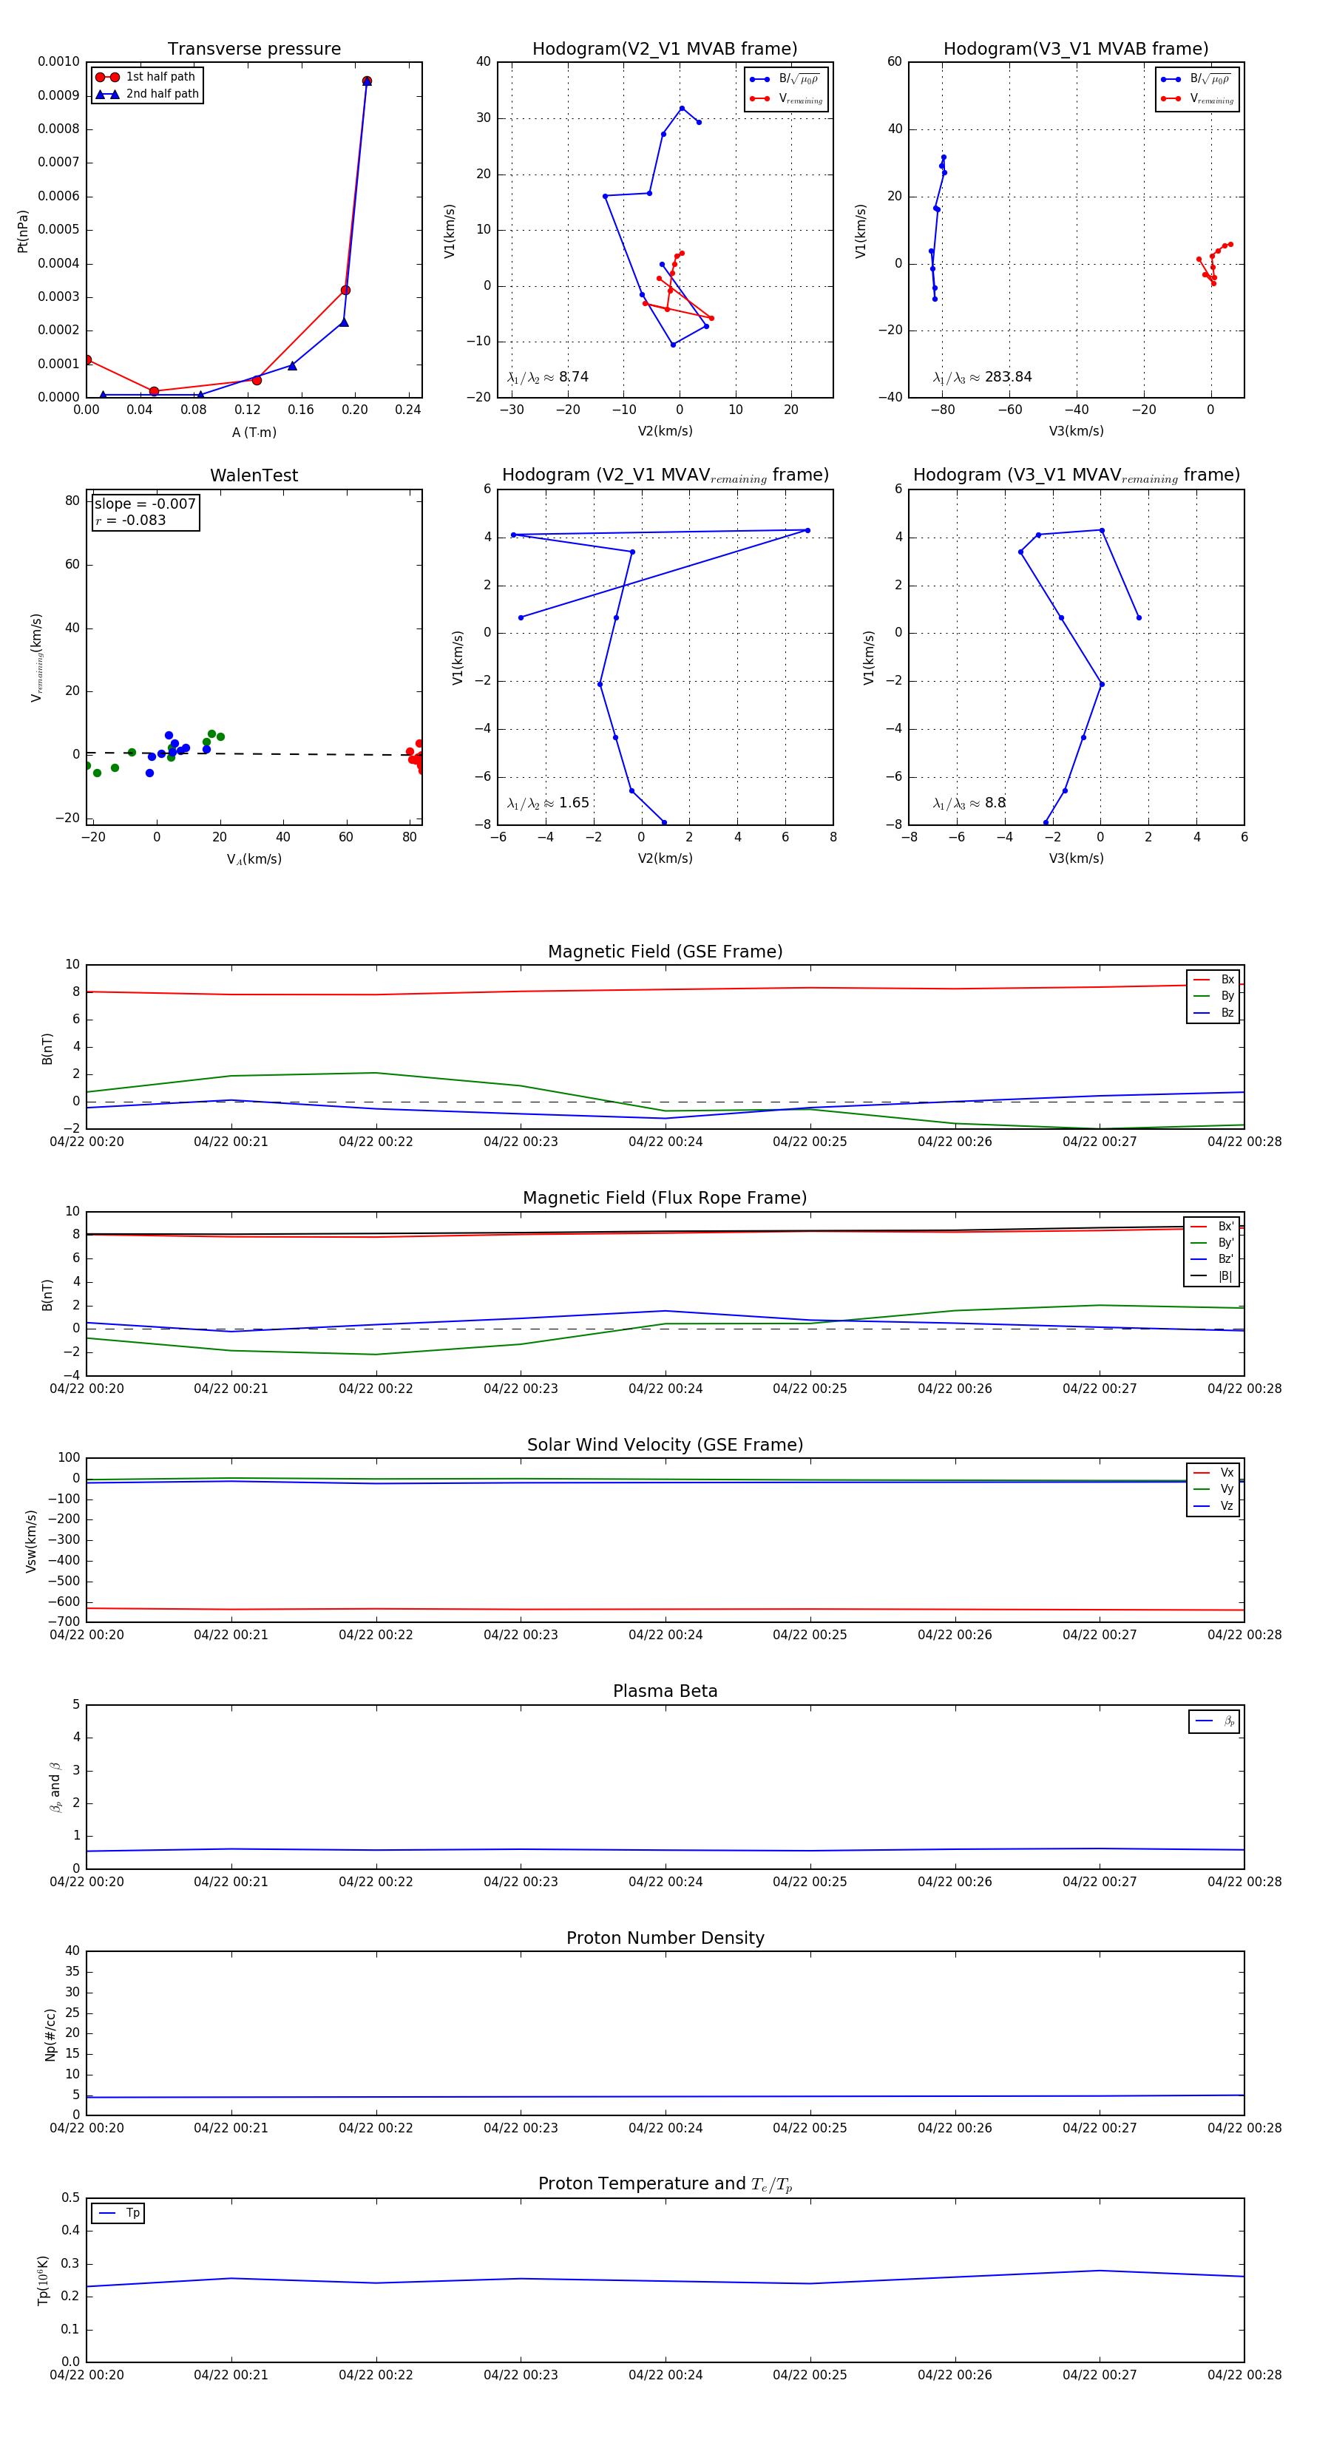Select the "r = -0.083" correlation text

point(131,520)
